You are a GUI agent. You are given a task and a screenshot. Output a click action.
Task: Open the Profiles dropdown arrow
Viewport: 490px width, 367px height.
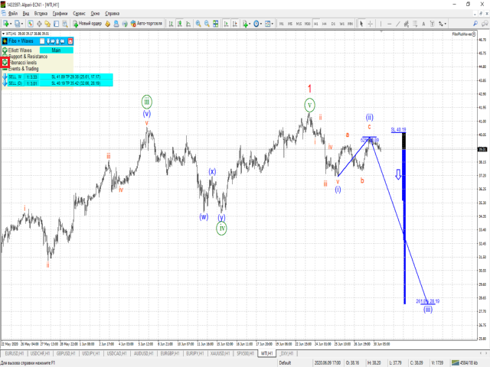(x=22, y=24)
